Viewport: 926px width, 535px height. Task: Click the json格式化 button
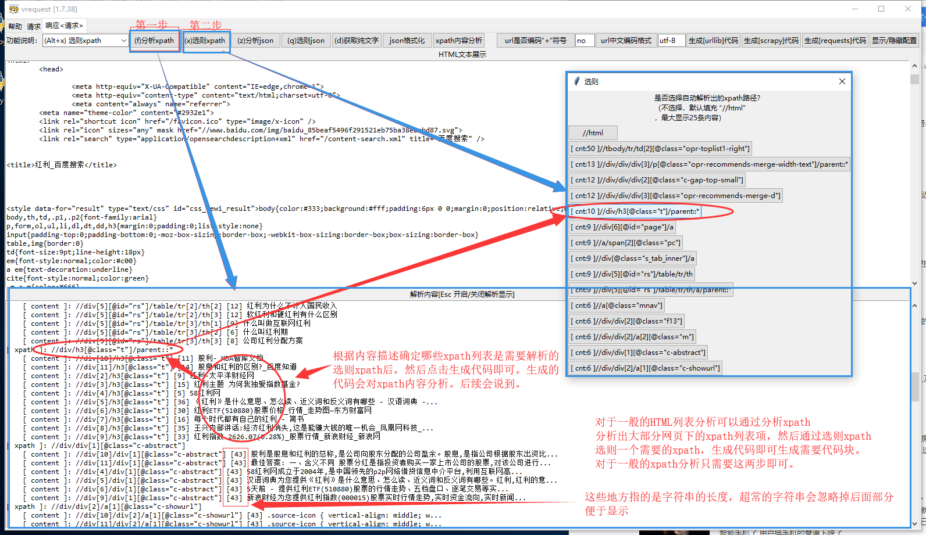(407, 41)
